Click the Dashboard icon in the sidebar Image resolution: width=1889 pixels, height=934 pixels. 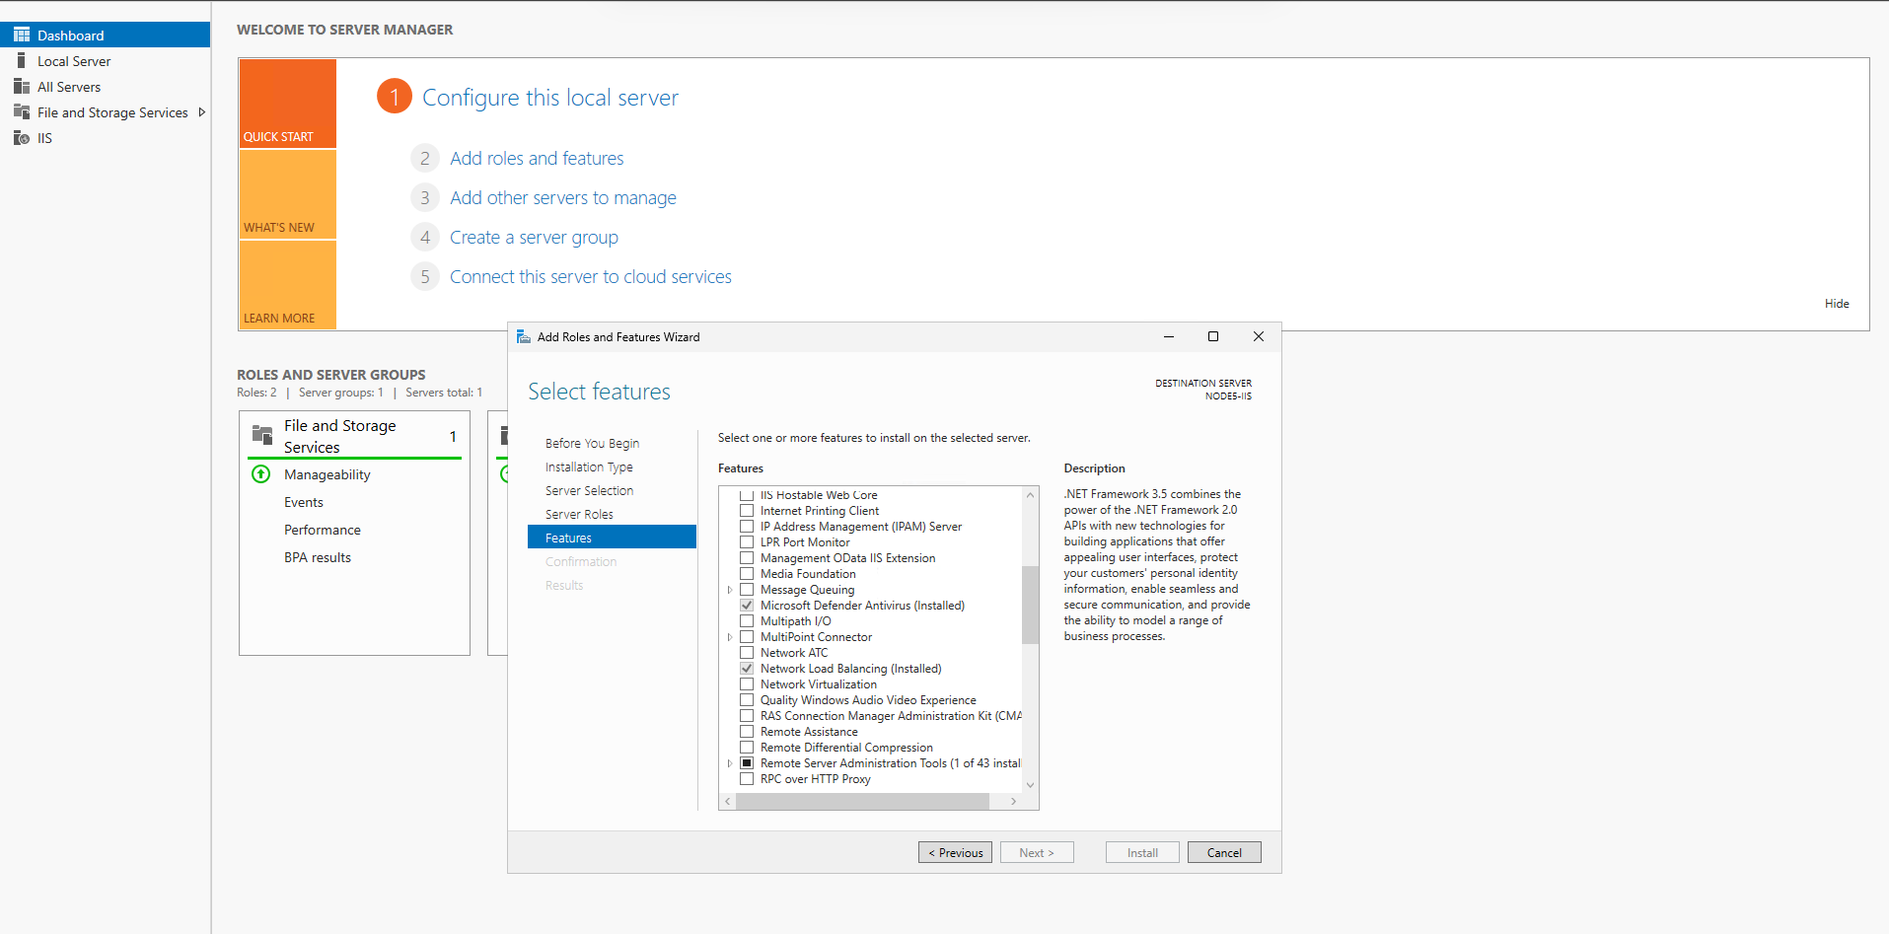coord(22,35)
